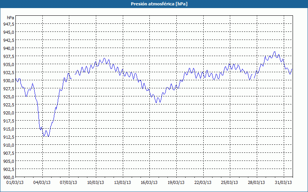The image size is (308, 192).
Task: Click the 07/03/13 x-axis date
Action: pyautogui.click(x=69, y=183)
